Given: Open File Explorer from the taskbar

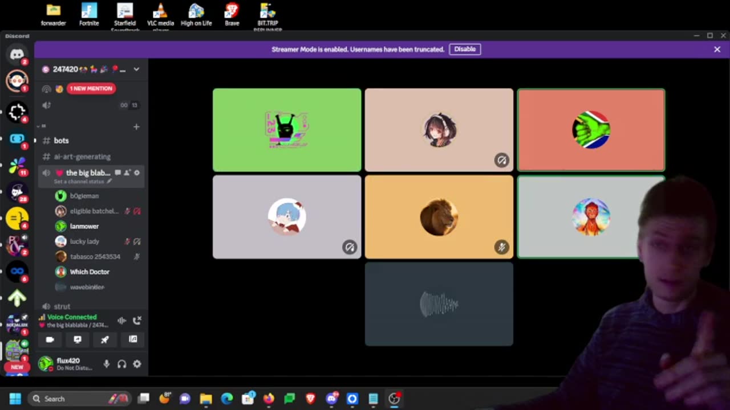Looking at the screenshot, I should [206, 399].
